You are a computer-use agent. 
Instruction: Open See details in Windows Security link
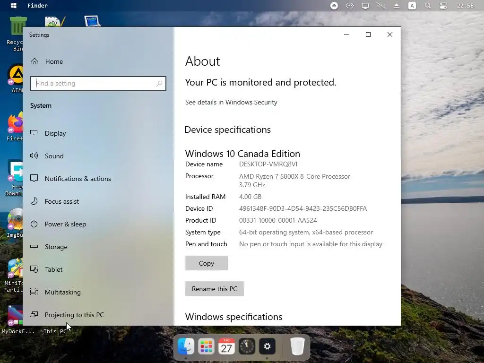(231, 102)
